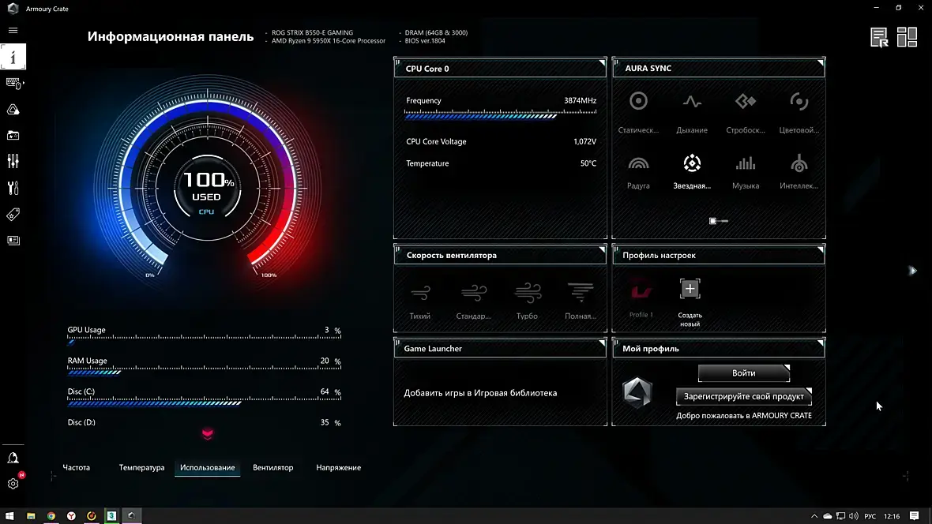The height and width of the screenshot is (524, 932).
Task: Expand the Скорость вентилятора panel corner
Action: [x=602, y=249]
